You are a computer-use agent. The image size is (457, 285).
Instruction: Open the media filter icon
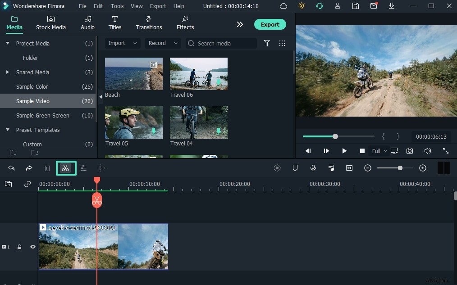(x=266, y=43)
